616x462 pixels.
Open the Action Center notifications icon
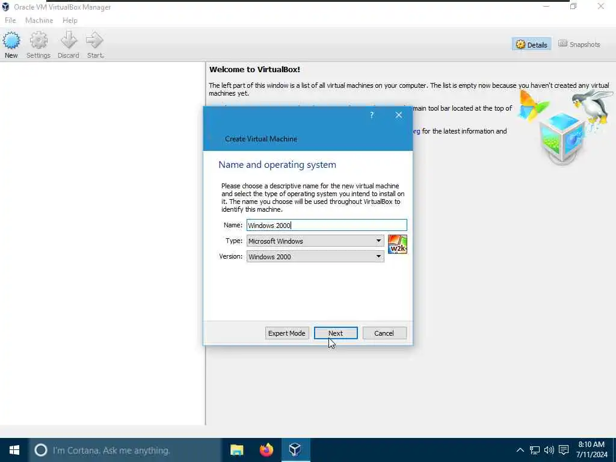564,450
